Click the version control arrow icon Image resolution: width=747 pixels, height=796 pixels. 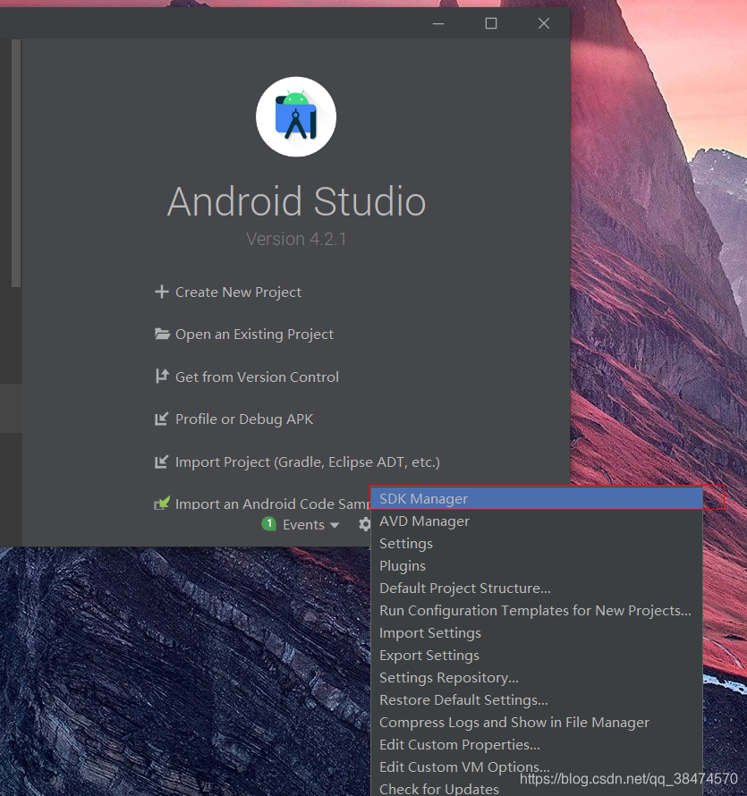tap(162, 377)
